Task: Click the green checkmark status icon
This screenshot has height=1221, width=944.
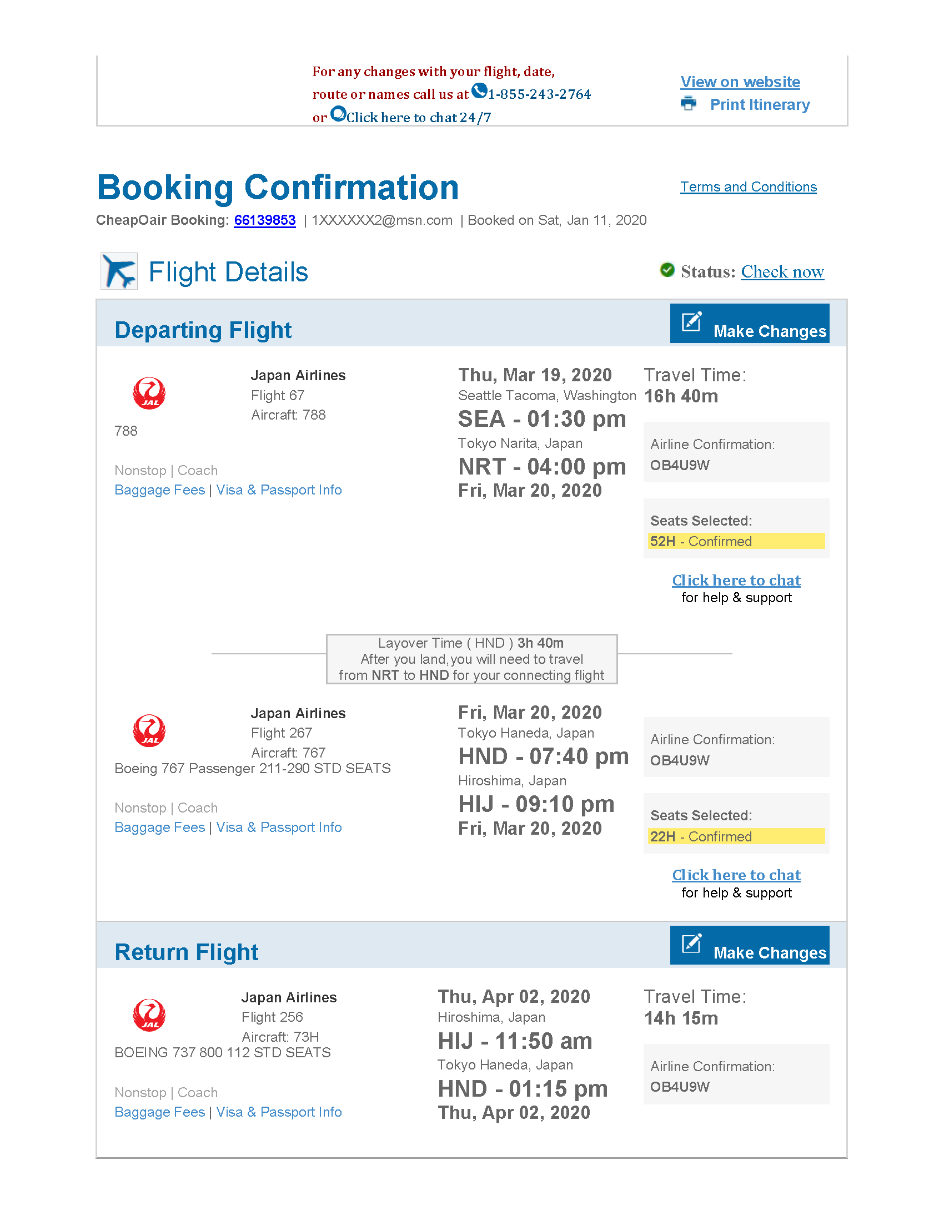Action: (x=667, y=270)
